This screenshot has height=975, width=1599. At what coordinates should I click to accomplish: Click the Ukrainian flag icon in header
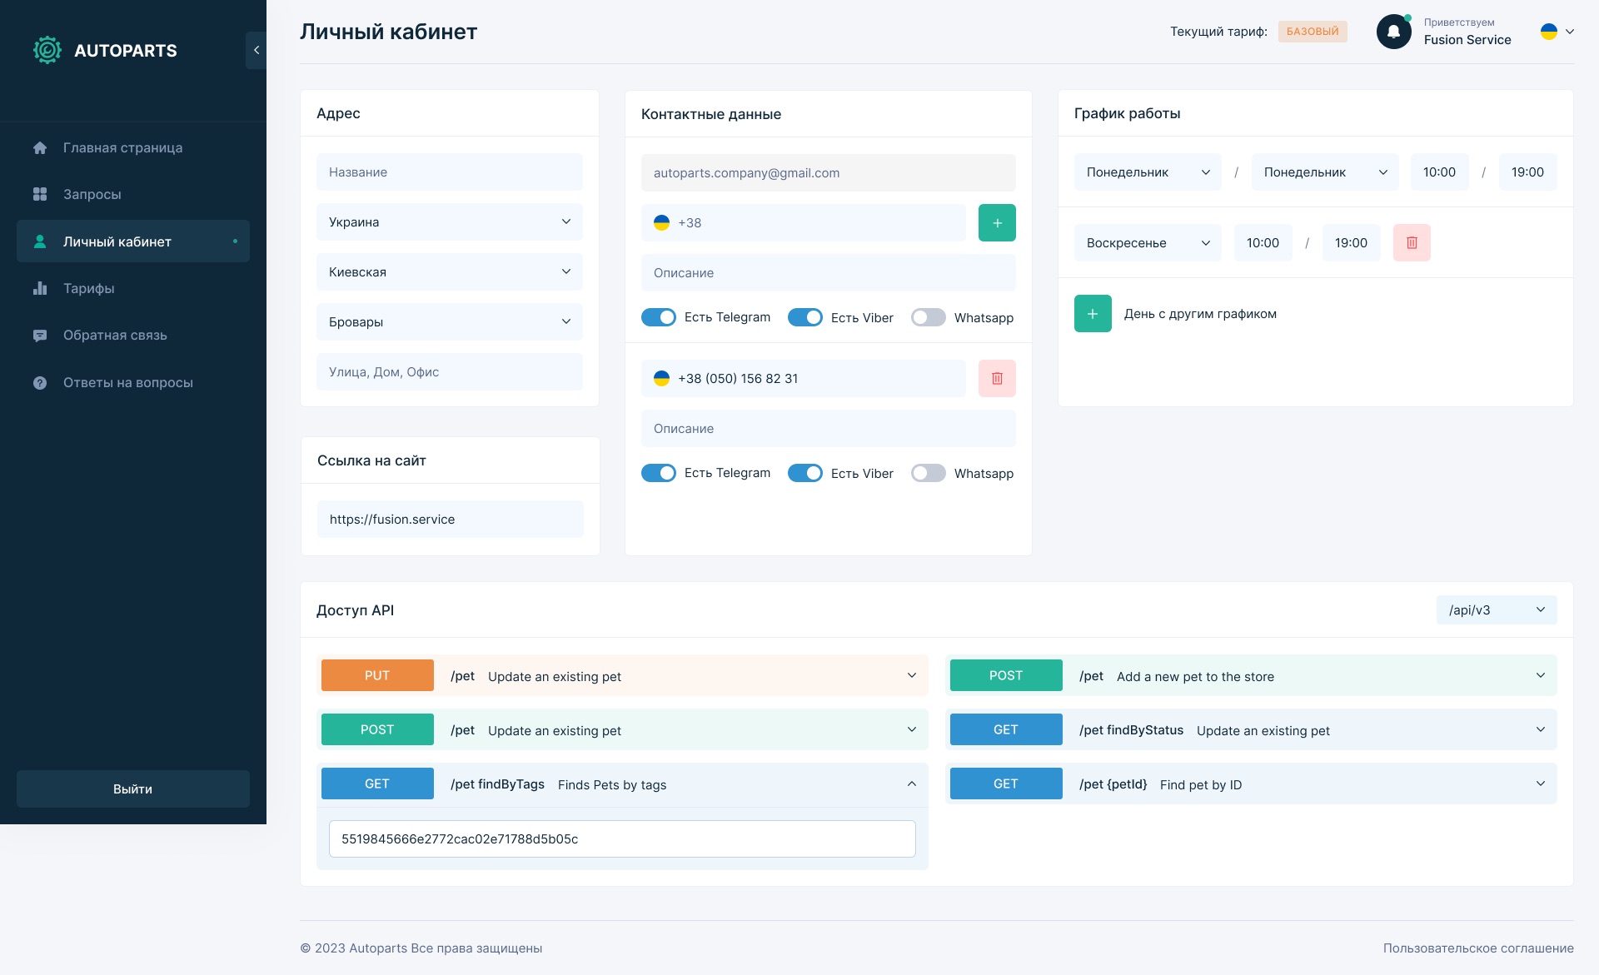coord(1549,31)
